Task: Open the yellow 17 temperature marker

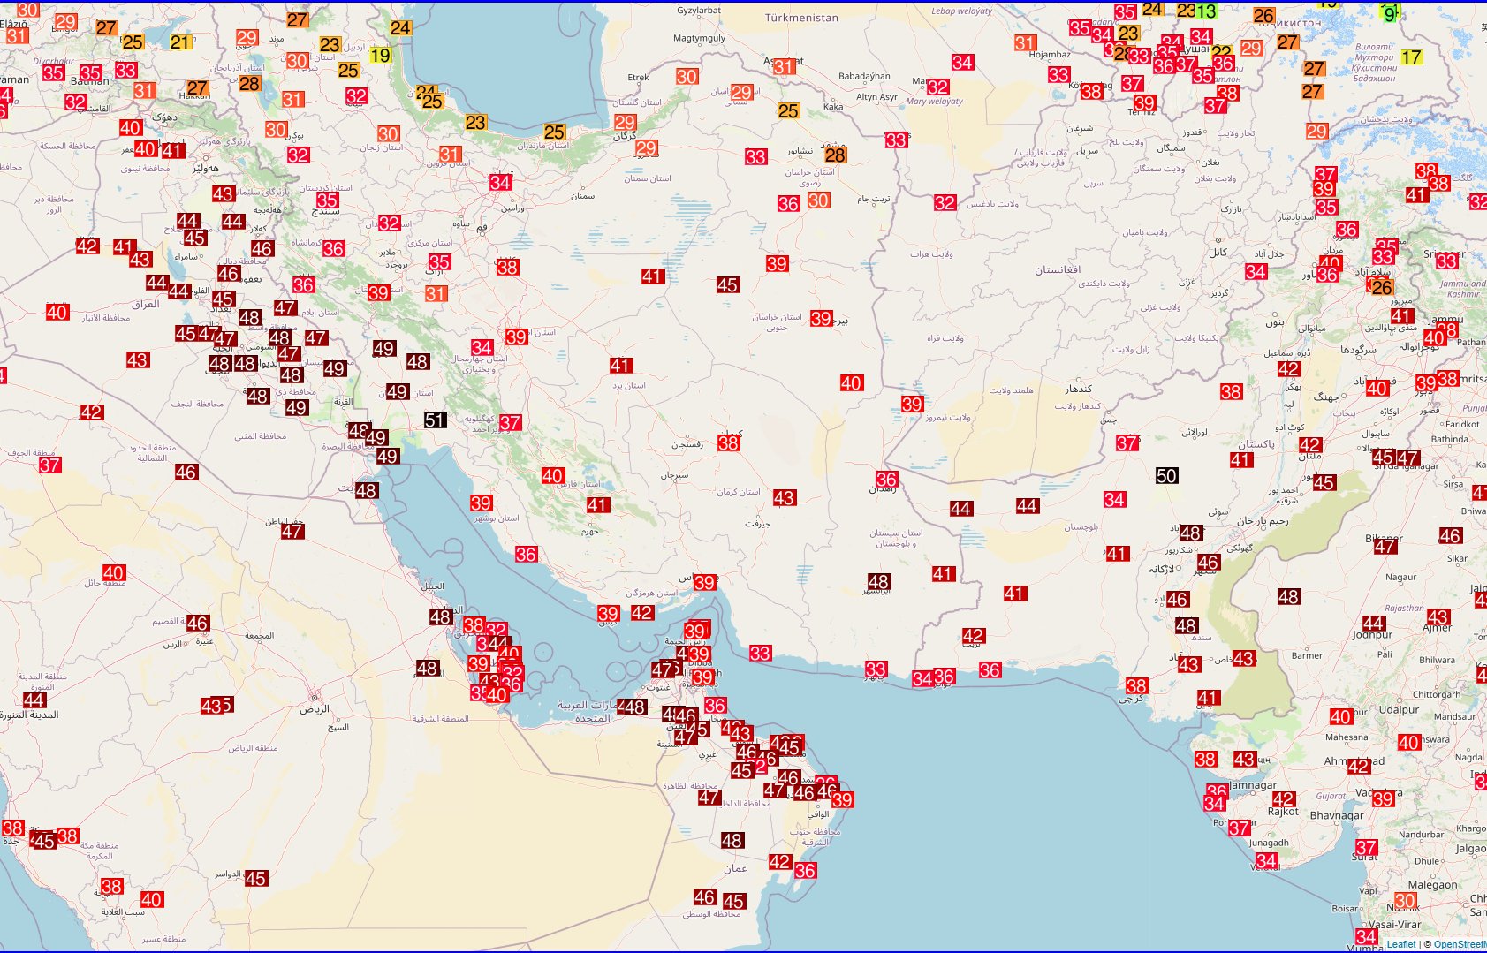Action: click(x=1412, y=57)
